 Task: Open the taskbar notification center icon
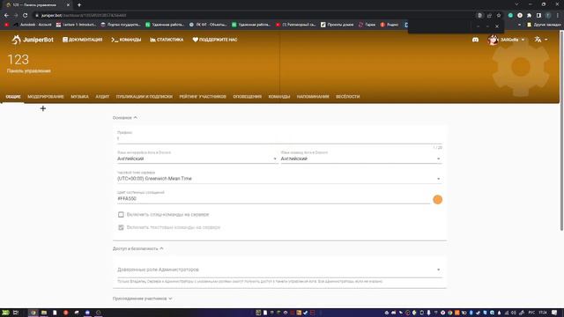tap(554, 313)
